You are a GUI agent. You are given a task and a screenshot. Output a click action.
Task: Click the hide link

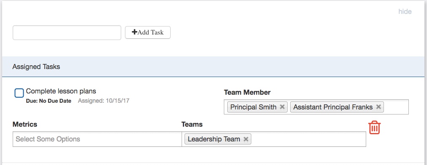(405, 11)
